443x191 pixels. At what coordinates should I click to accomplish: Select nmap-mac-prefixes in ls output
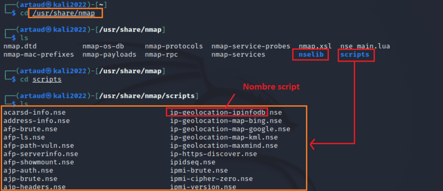tap(39, 54)
